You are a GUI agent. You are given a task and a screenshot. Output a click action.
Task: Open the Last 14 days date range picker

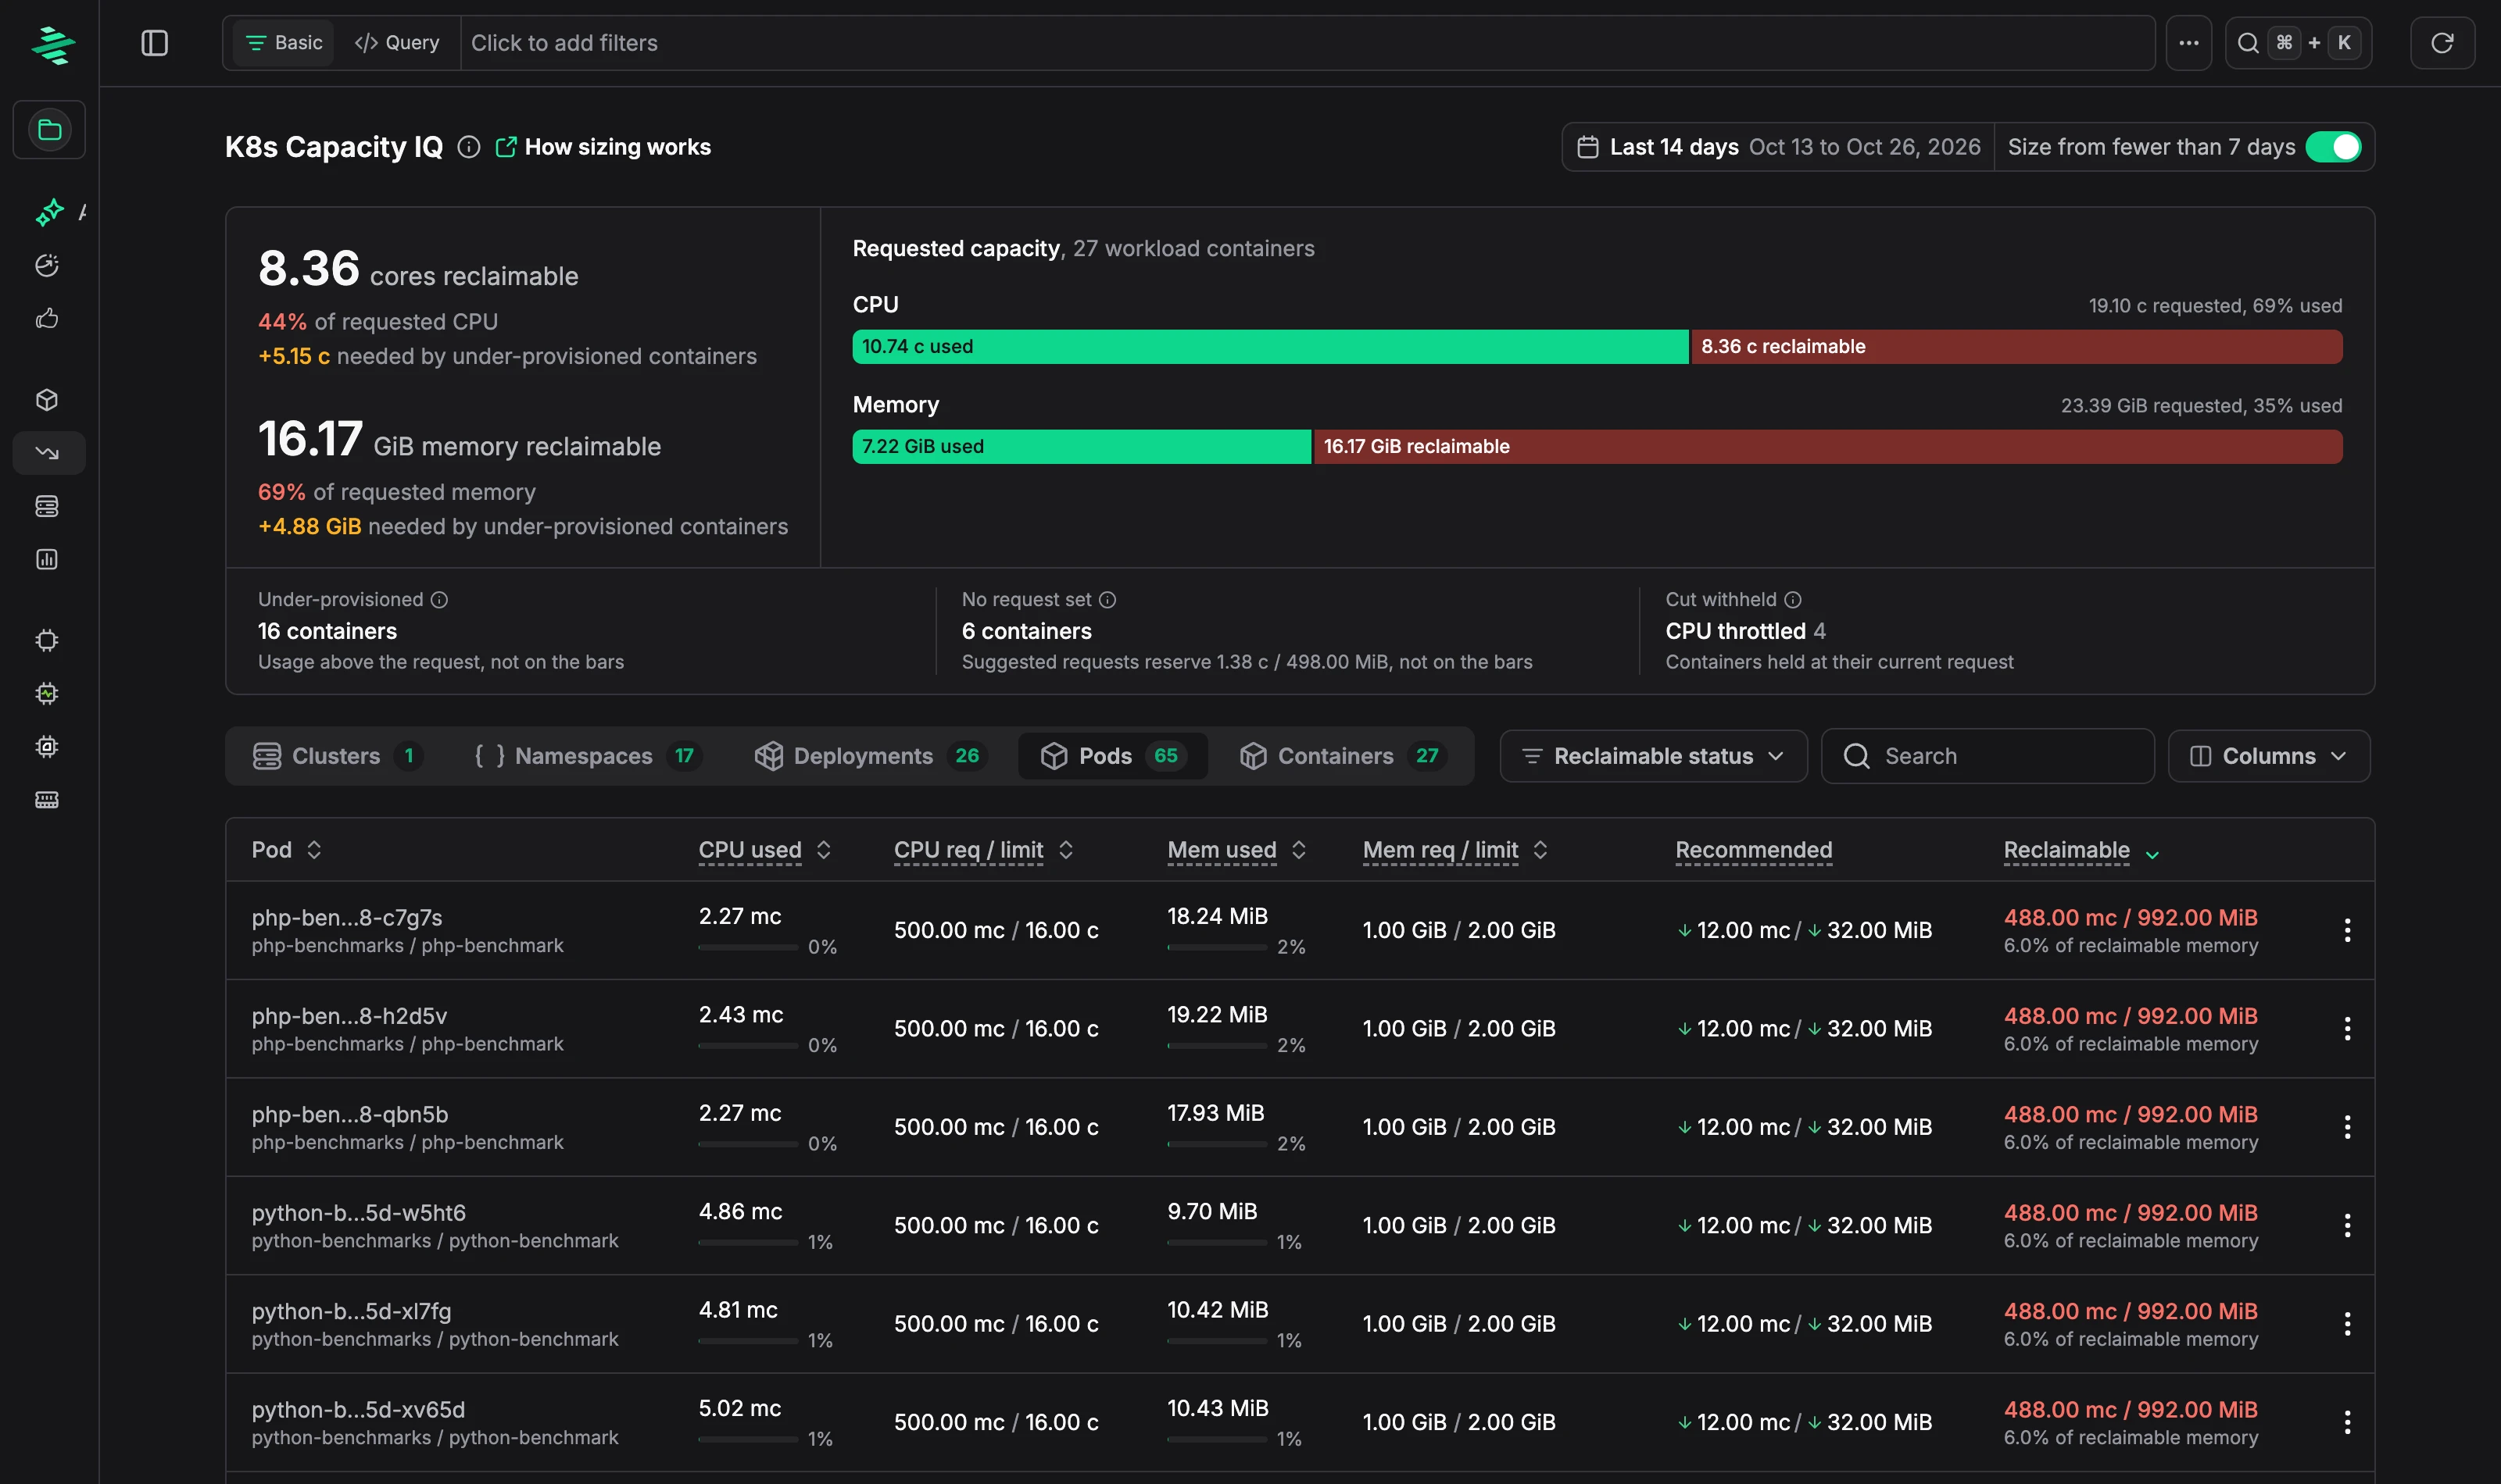(1779, 147)
